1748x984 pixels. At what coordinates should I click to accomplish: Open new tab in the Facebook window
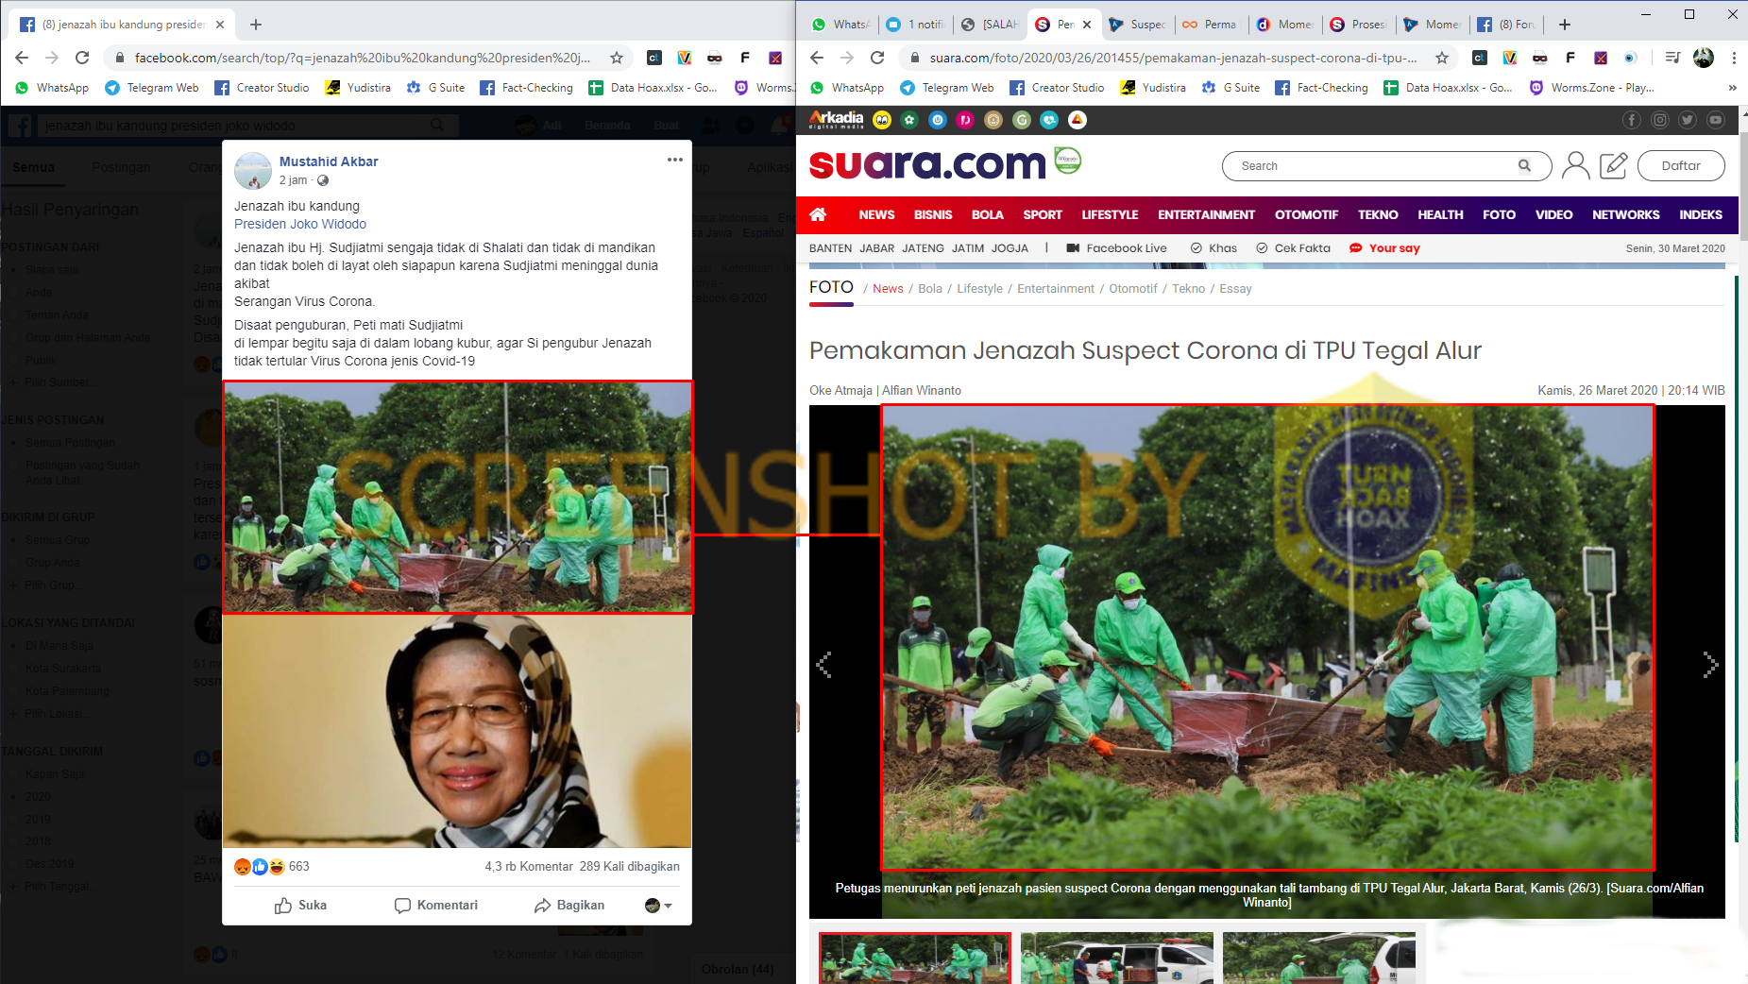[x=256, y=25]
